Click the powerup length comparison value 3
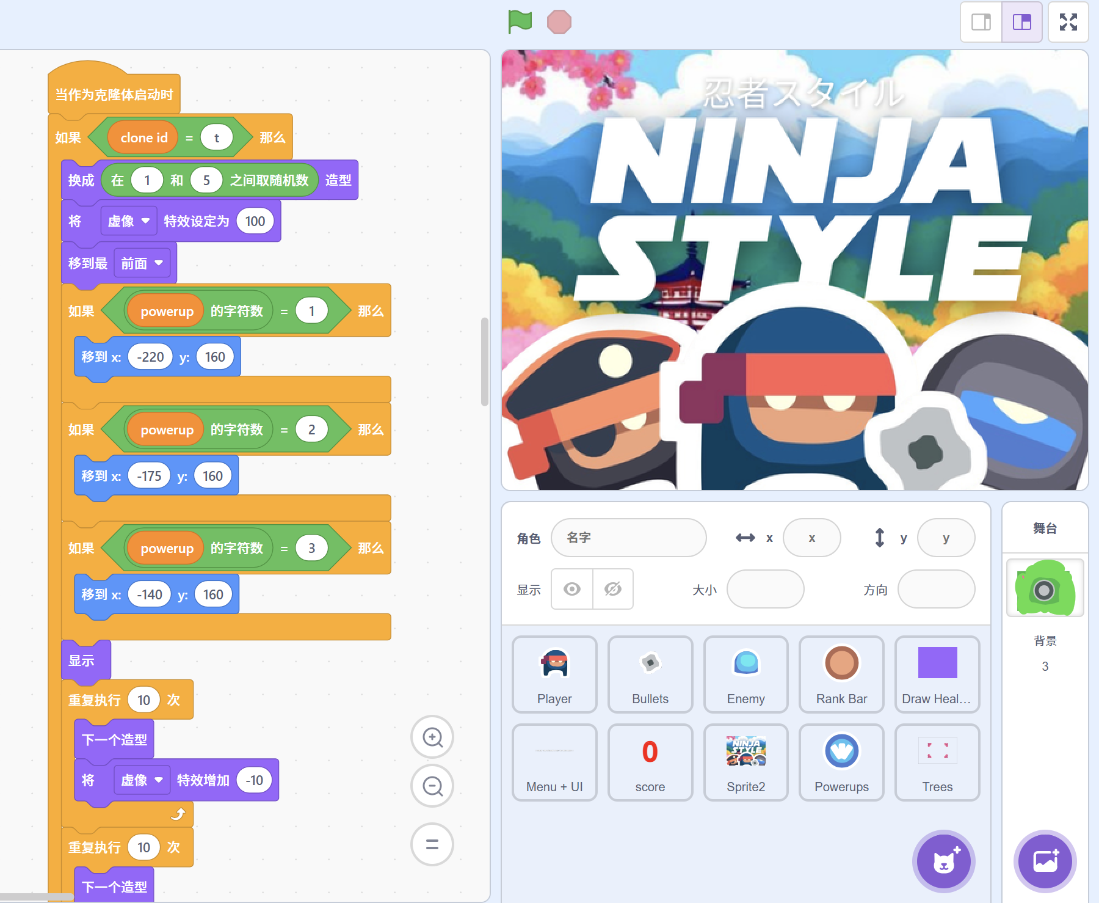This screenshot has height=903, width=1099. 311,548
